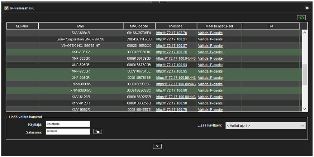Focus the Salasana password field

coord(68,132)
